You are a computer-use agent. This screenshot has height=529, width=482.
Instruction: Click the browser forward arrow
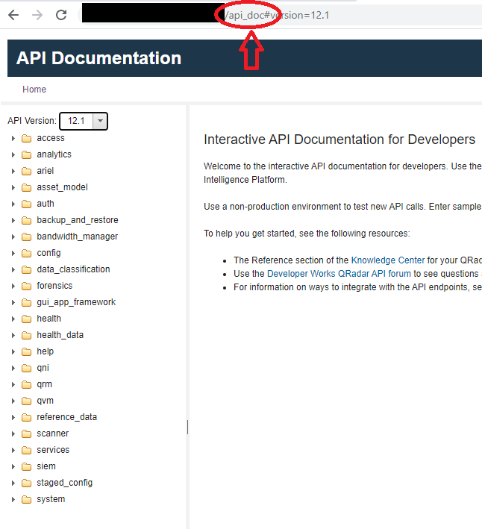(x=37, y=15)
